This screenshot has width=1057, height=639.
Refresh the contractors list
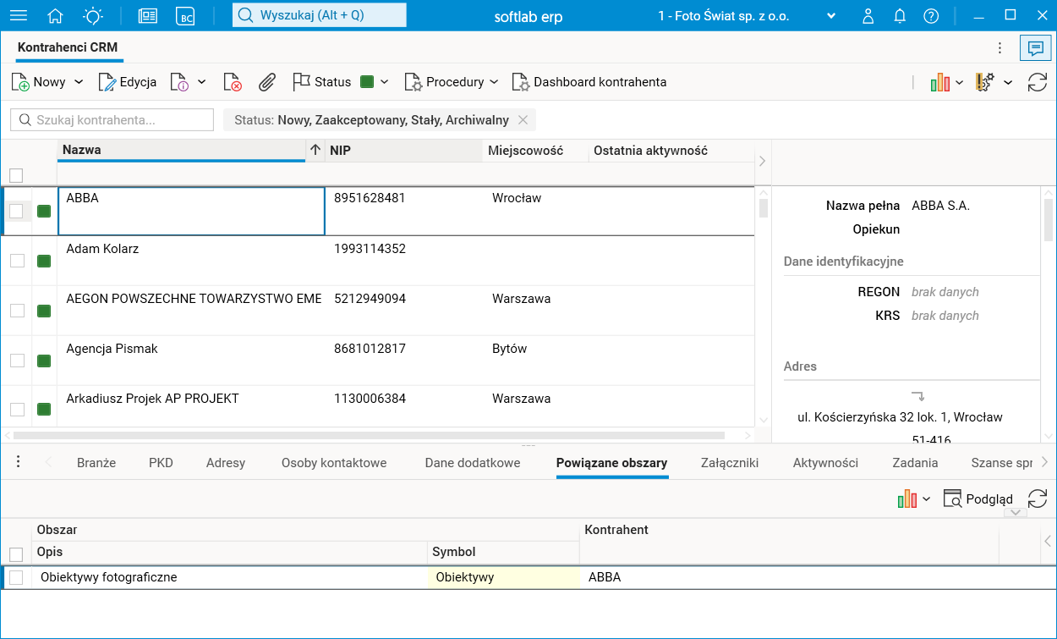coord(1037,82)
